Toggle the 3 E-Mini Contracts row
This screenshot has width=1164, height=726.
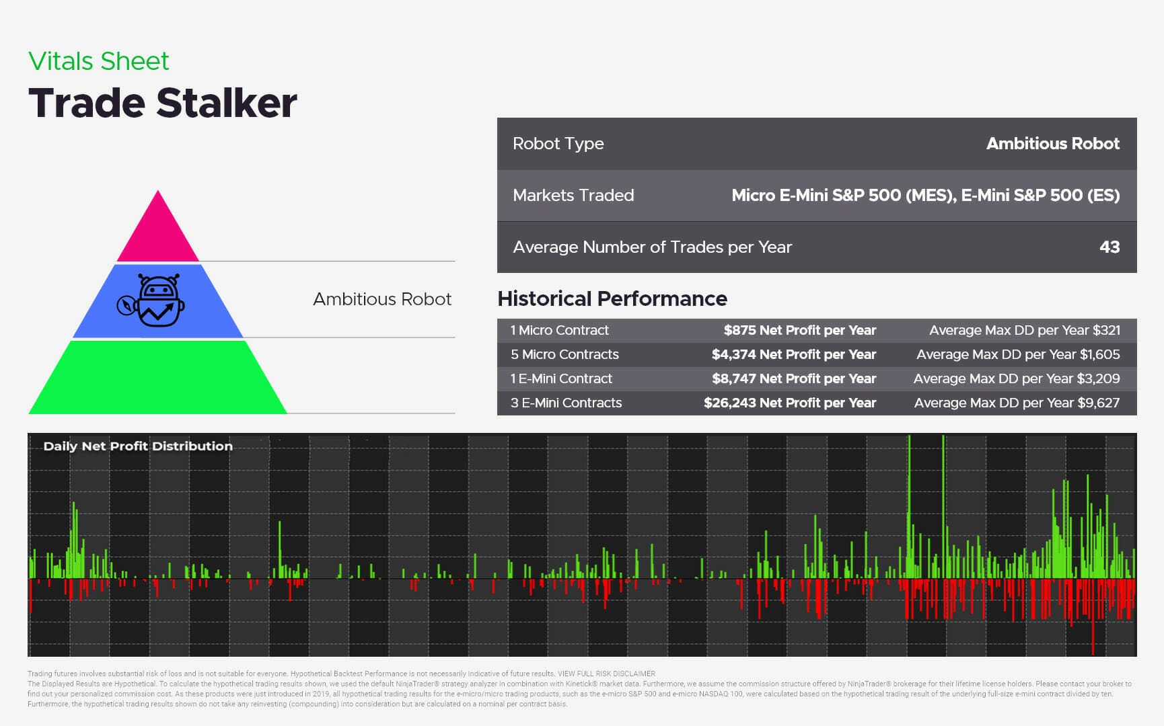814,403
